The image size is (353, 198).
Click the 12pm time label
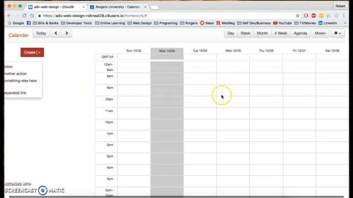click(x=109, y=122)
